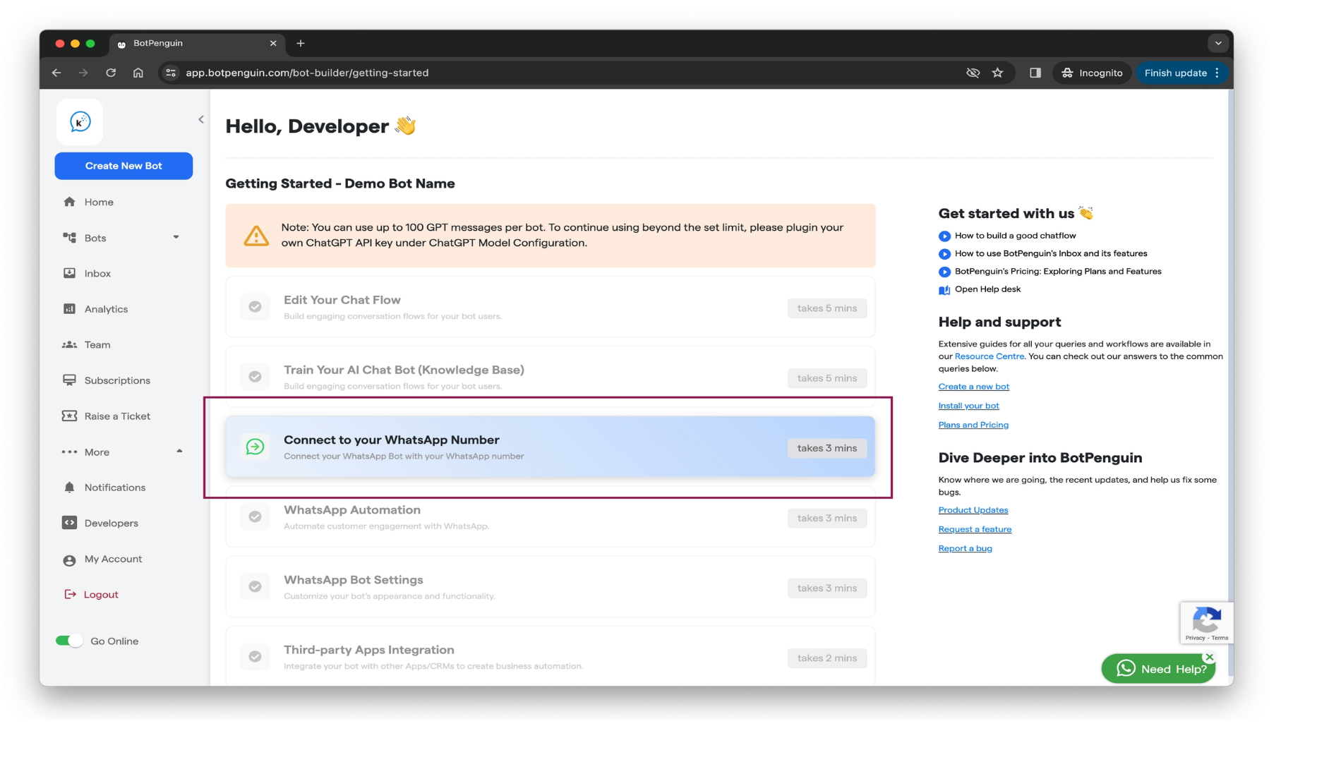Click the Notifications bell icon

click(69, 487)
